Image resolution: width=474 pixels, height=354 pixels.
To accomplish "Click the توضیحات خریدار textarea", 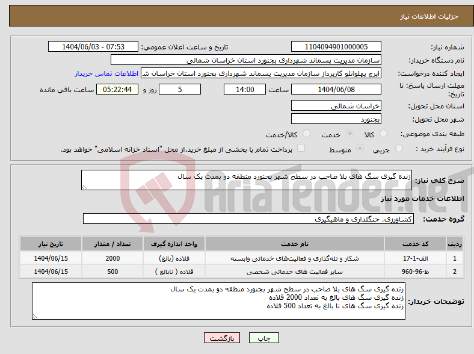I will (x=218, y=301).
